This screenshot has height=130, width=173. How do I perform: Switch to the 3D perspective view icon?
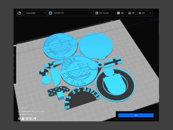[x=19, y=119]
